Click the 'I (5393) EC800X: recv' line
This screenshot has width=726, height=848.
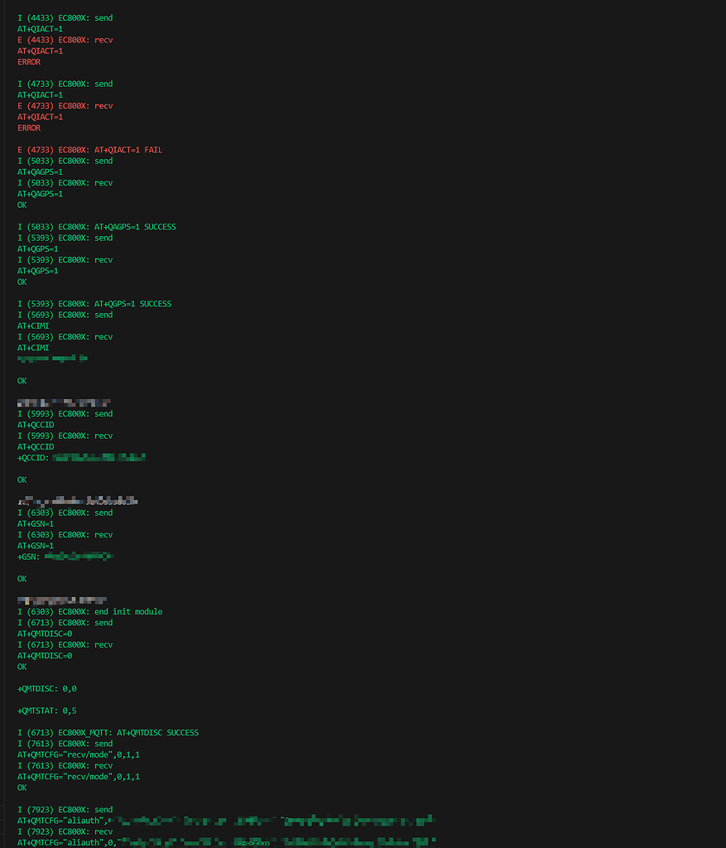65,260
